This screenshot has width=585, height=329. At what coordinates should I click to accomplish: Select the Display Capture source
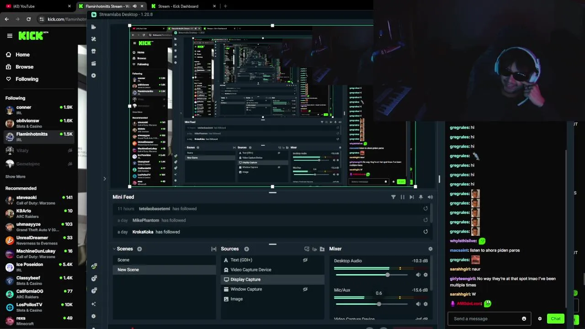272,279
